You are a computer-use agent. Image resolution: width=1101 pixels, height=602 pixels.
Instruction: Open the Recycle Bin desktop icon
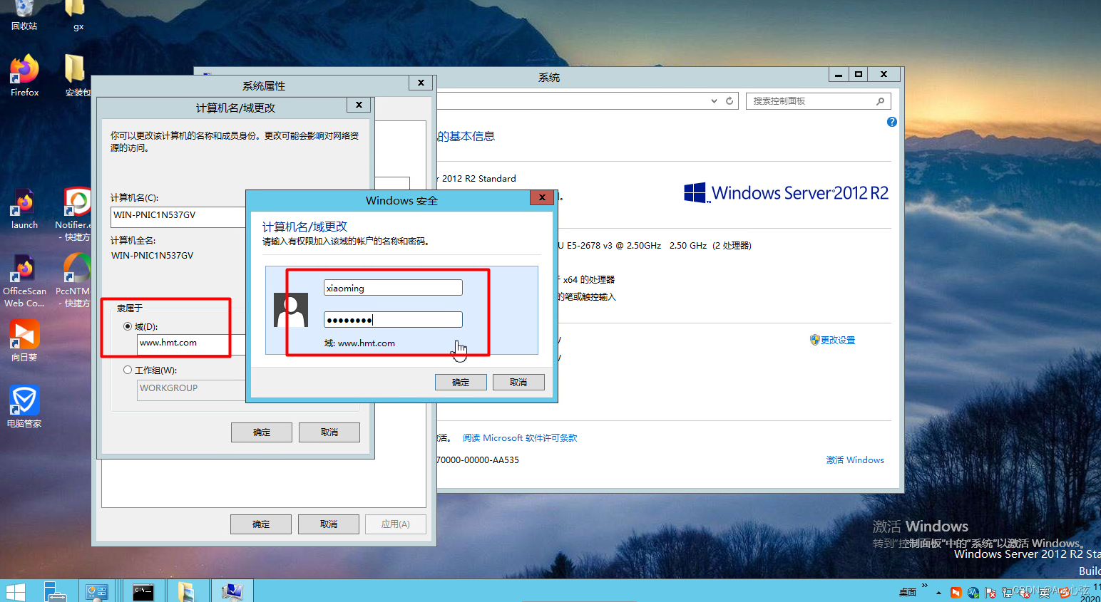tap(24, 14)
